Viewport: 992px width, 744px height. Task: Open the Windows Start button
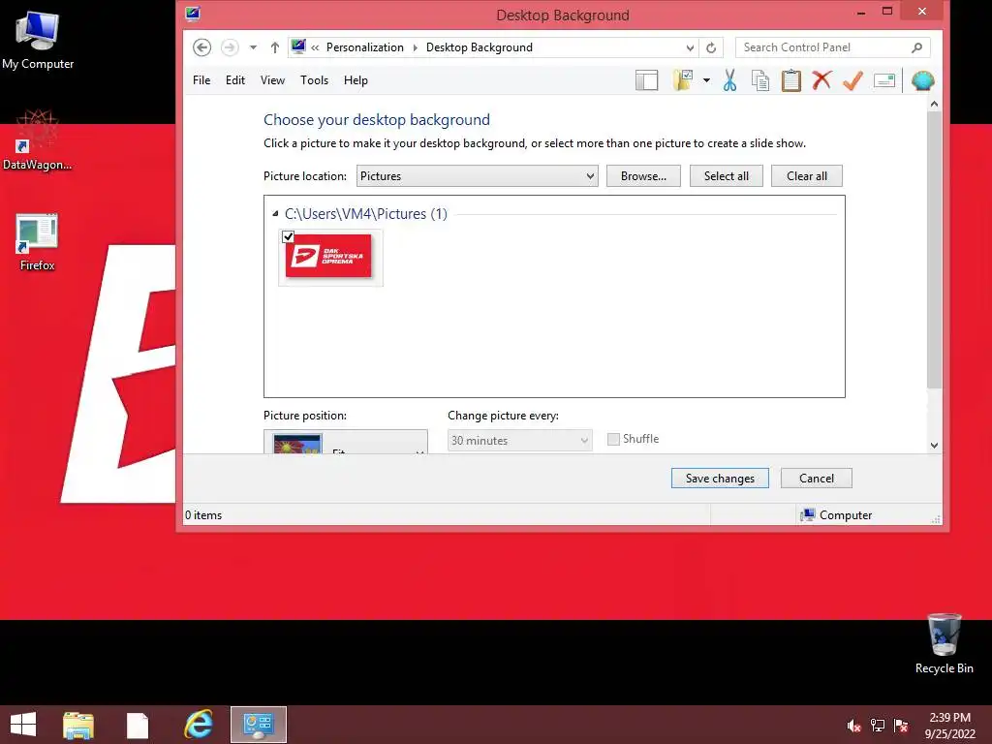[x=23, y=725]
